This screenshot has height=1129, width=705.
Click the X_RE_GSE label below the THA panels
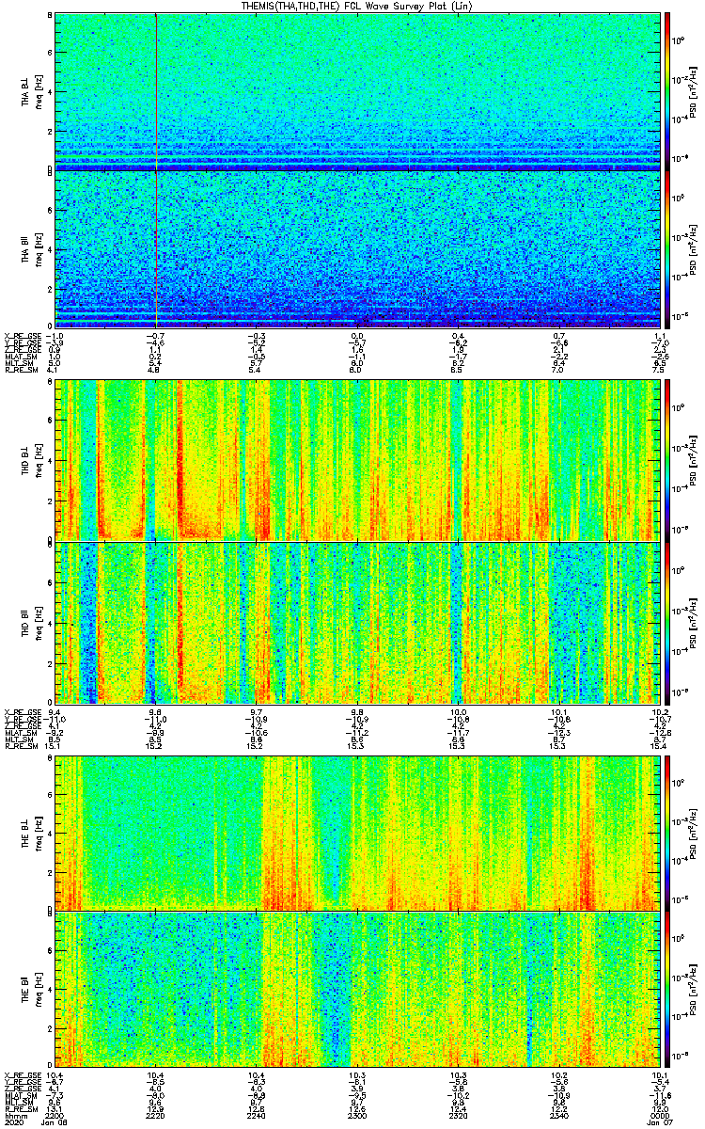(21, 336)
